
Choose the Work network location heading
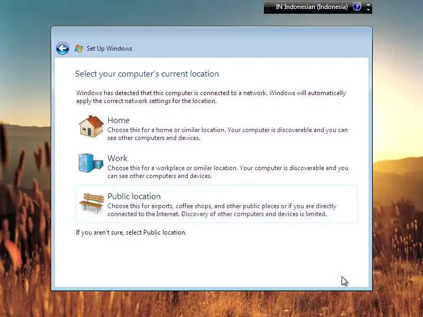point(117,158)
